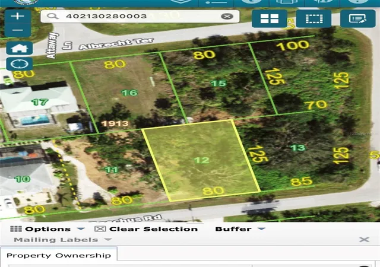Screen dimensions: 380x267
Task: Click the 70 dimension label
Action: [316, 105]
